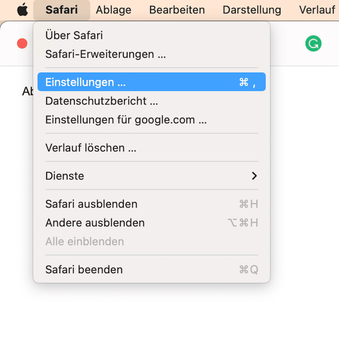
Task: Select Einstellungen für google.com …
Action: point(151,120)
